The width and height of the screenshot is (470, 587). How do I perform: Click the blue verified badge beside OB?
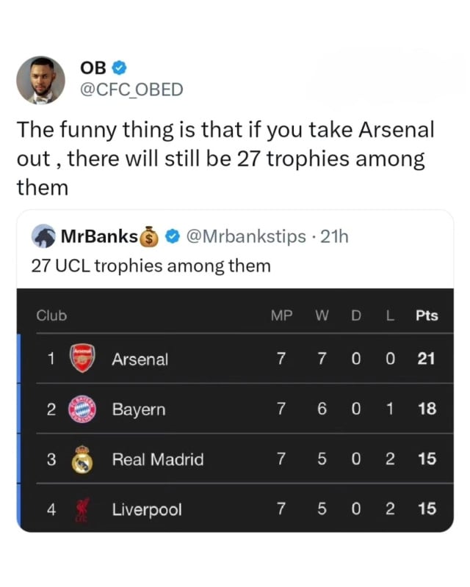(x=120, y=68)
